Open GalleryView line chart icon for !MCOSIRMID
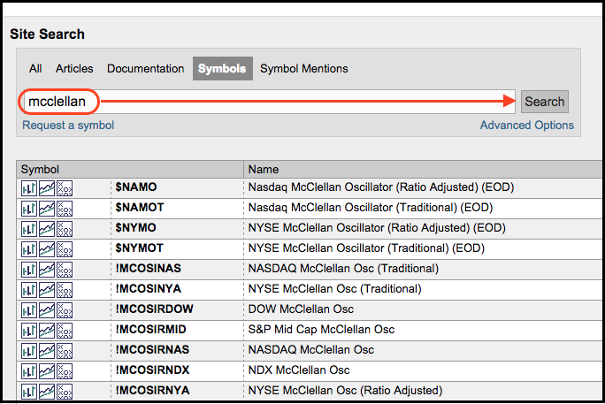This screenshot has width=605, height=404. (47, 331)
